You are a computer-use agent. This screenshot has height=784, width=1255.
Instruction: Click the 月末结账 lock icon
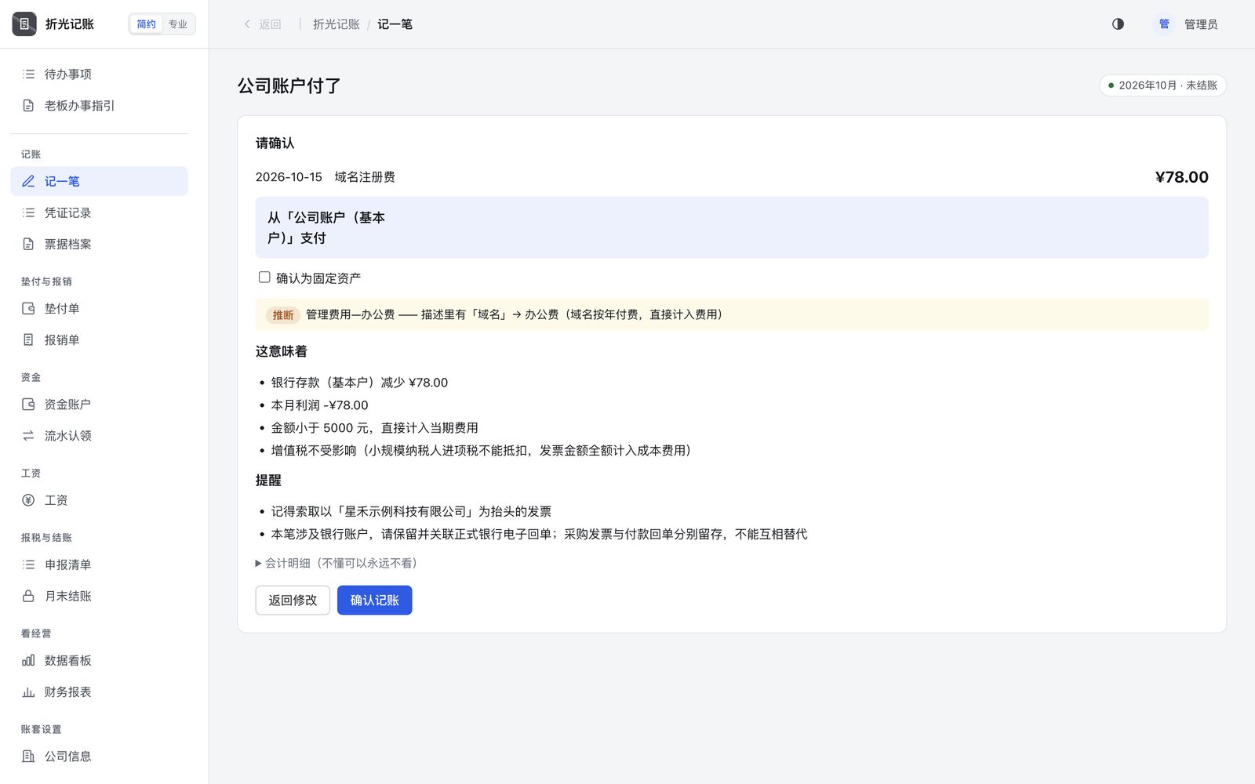coord(28,596)
